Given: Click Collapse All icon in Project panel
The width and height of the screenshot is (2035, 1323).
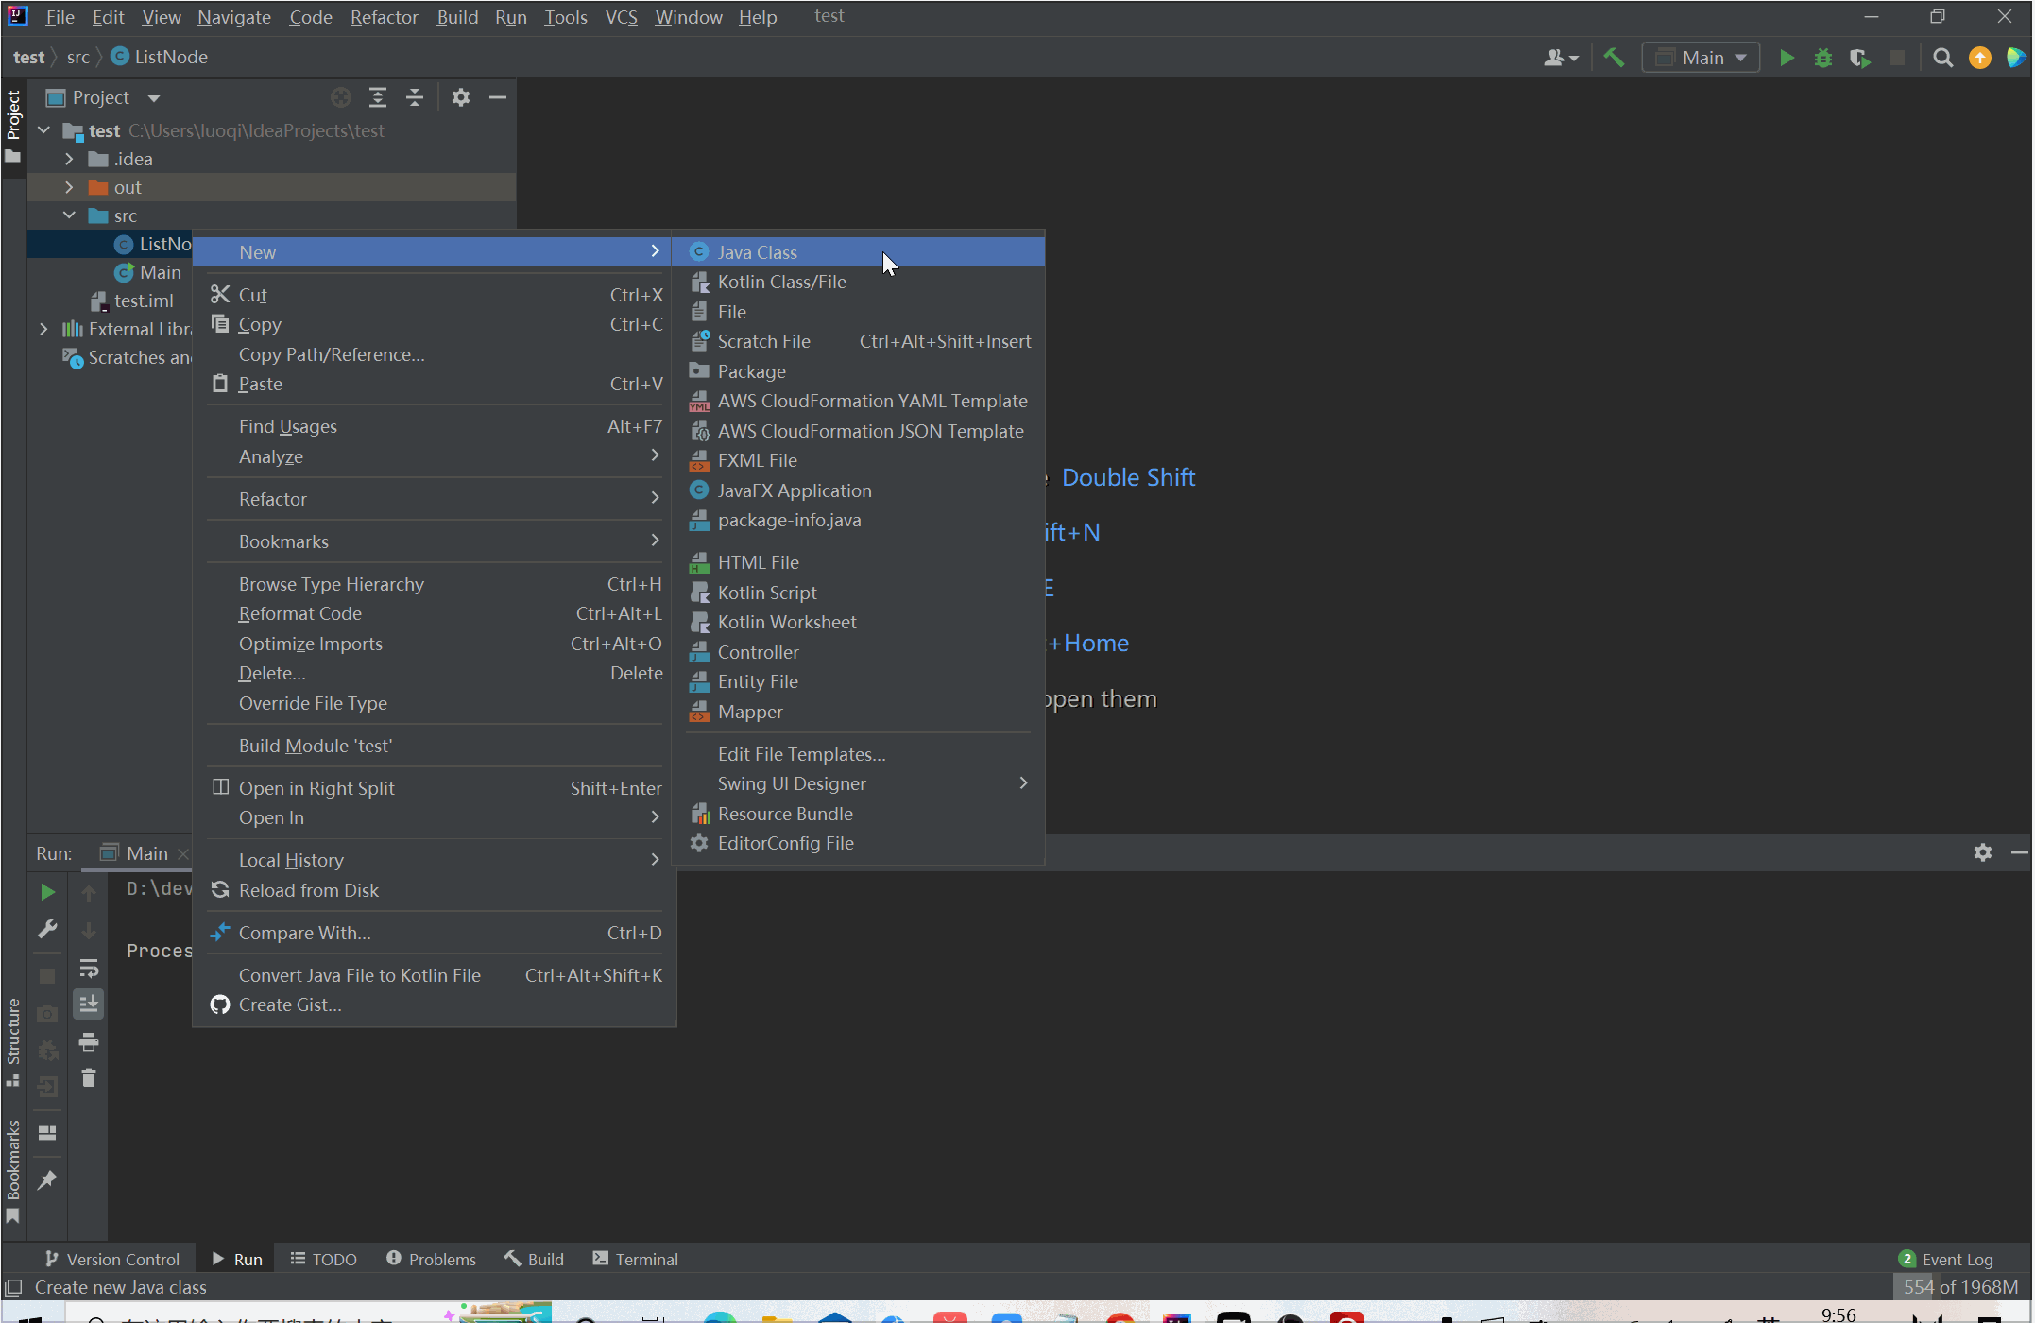Looking at the screenshot, I should (x=415, y=97).
